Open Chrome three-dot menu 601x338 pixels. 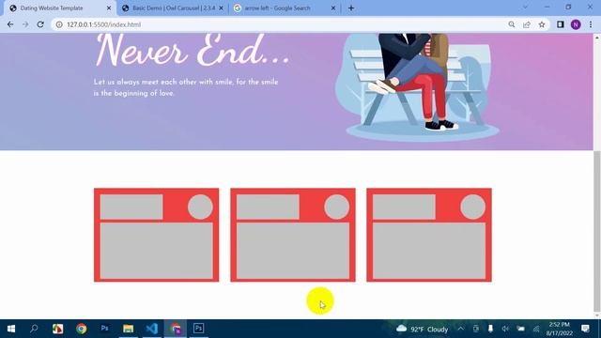coord(591,24)
